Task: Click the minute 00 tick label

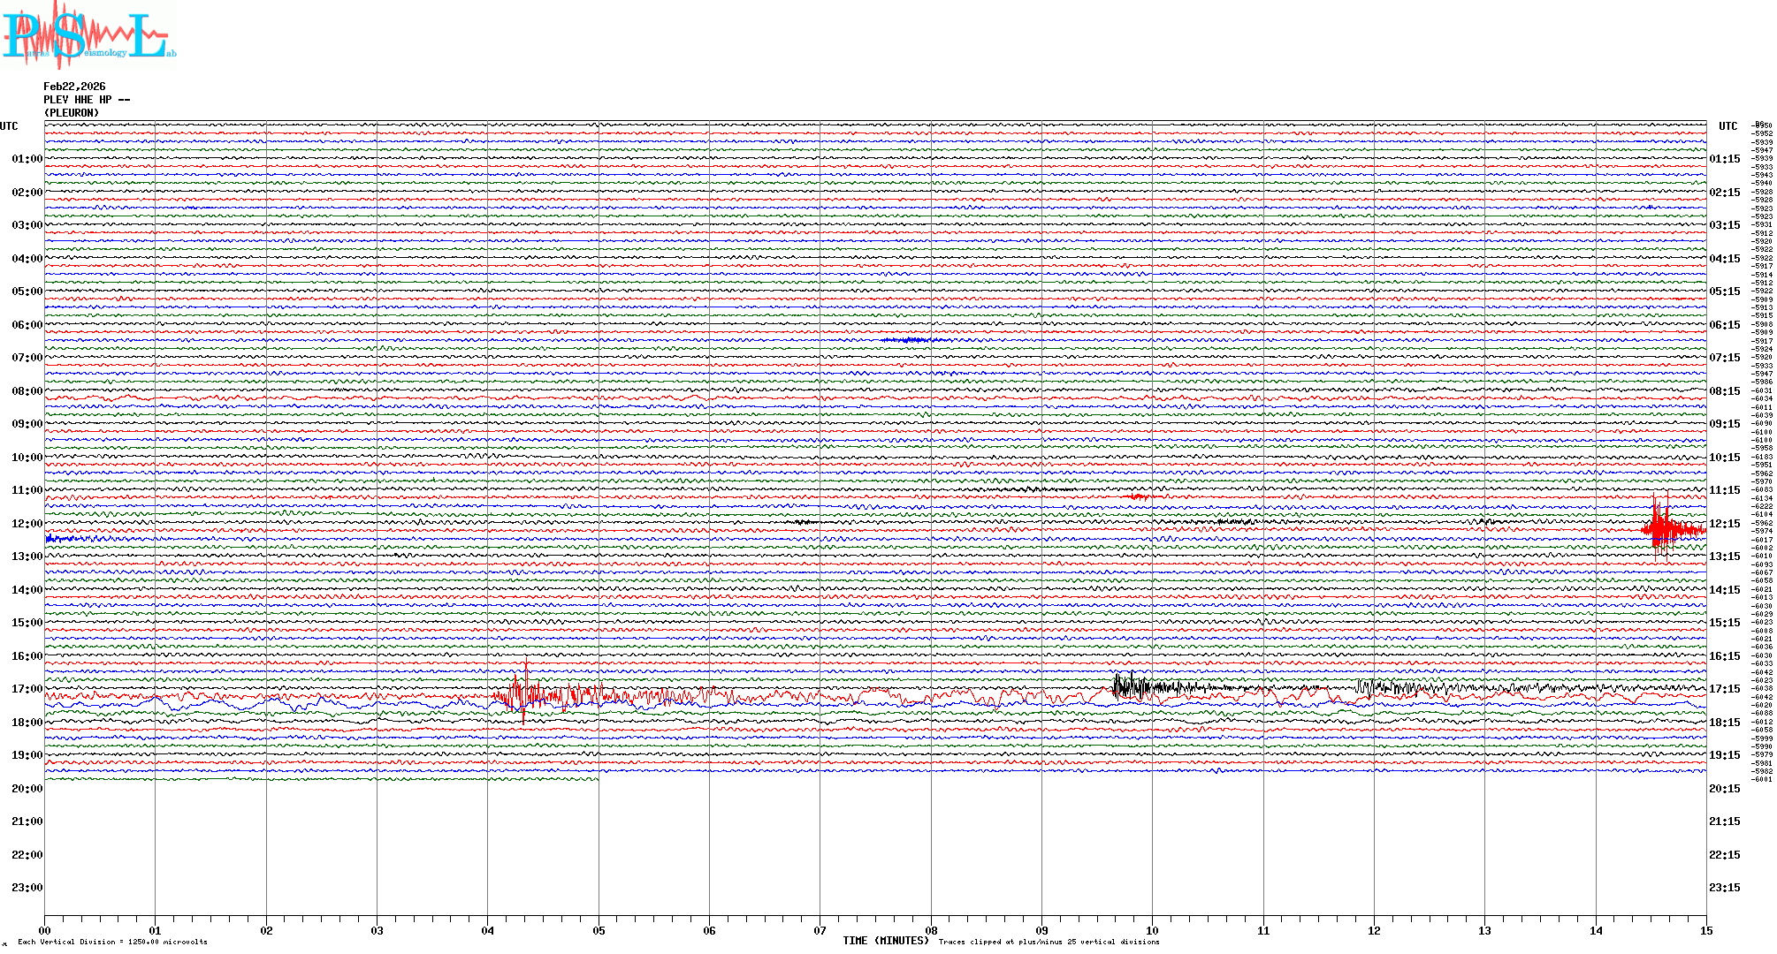Action: (x=44, y=931)
